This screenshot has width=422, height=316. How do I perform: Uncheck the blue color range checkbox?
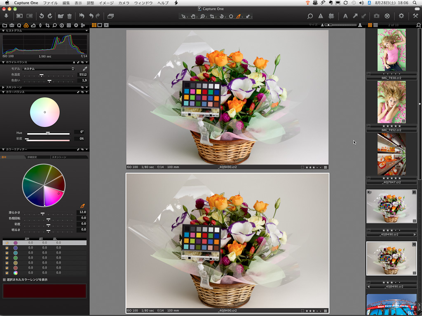point(7,248)
